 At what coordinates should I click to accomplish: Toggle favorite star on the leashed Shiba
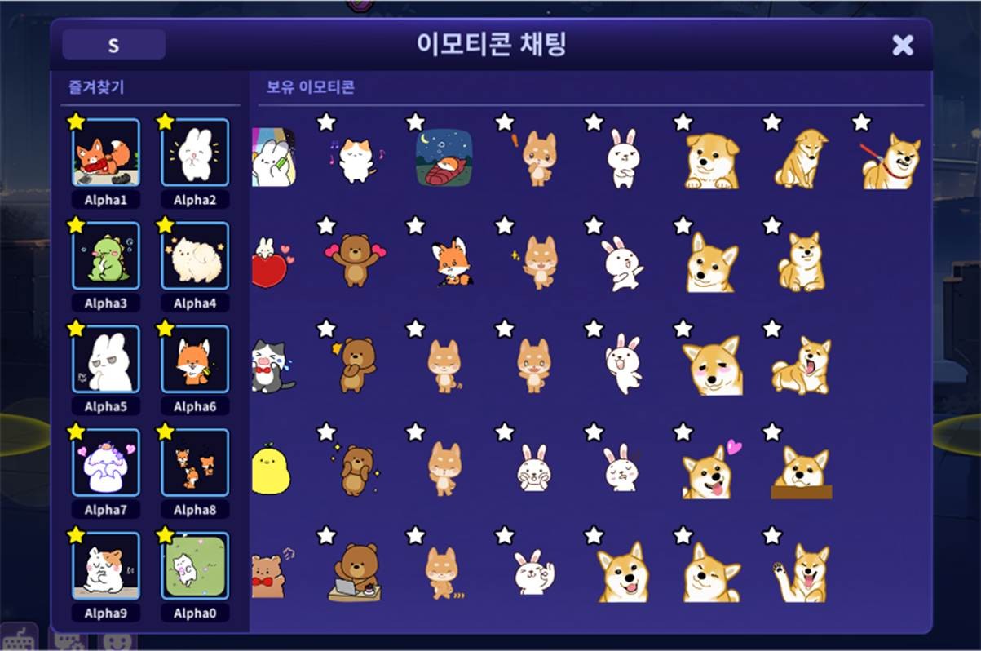861,122
